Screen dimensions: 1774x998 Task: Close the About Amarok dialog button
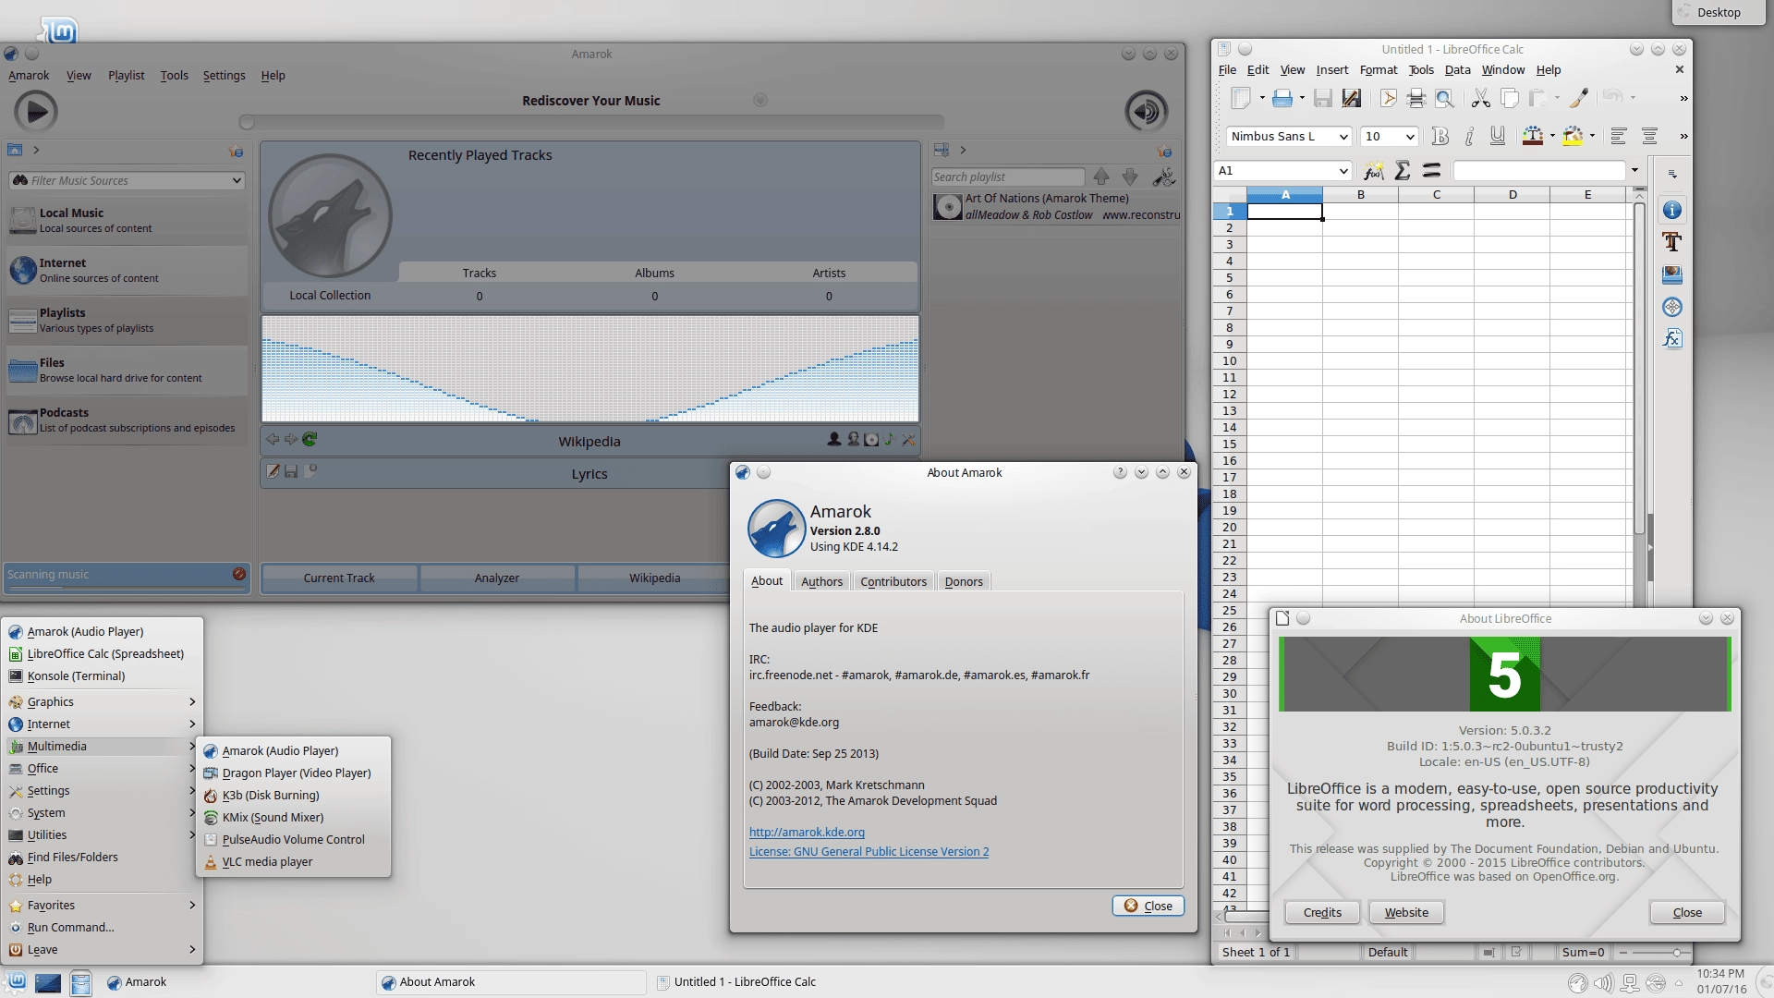pos(1148,906)
